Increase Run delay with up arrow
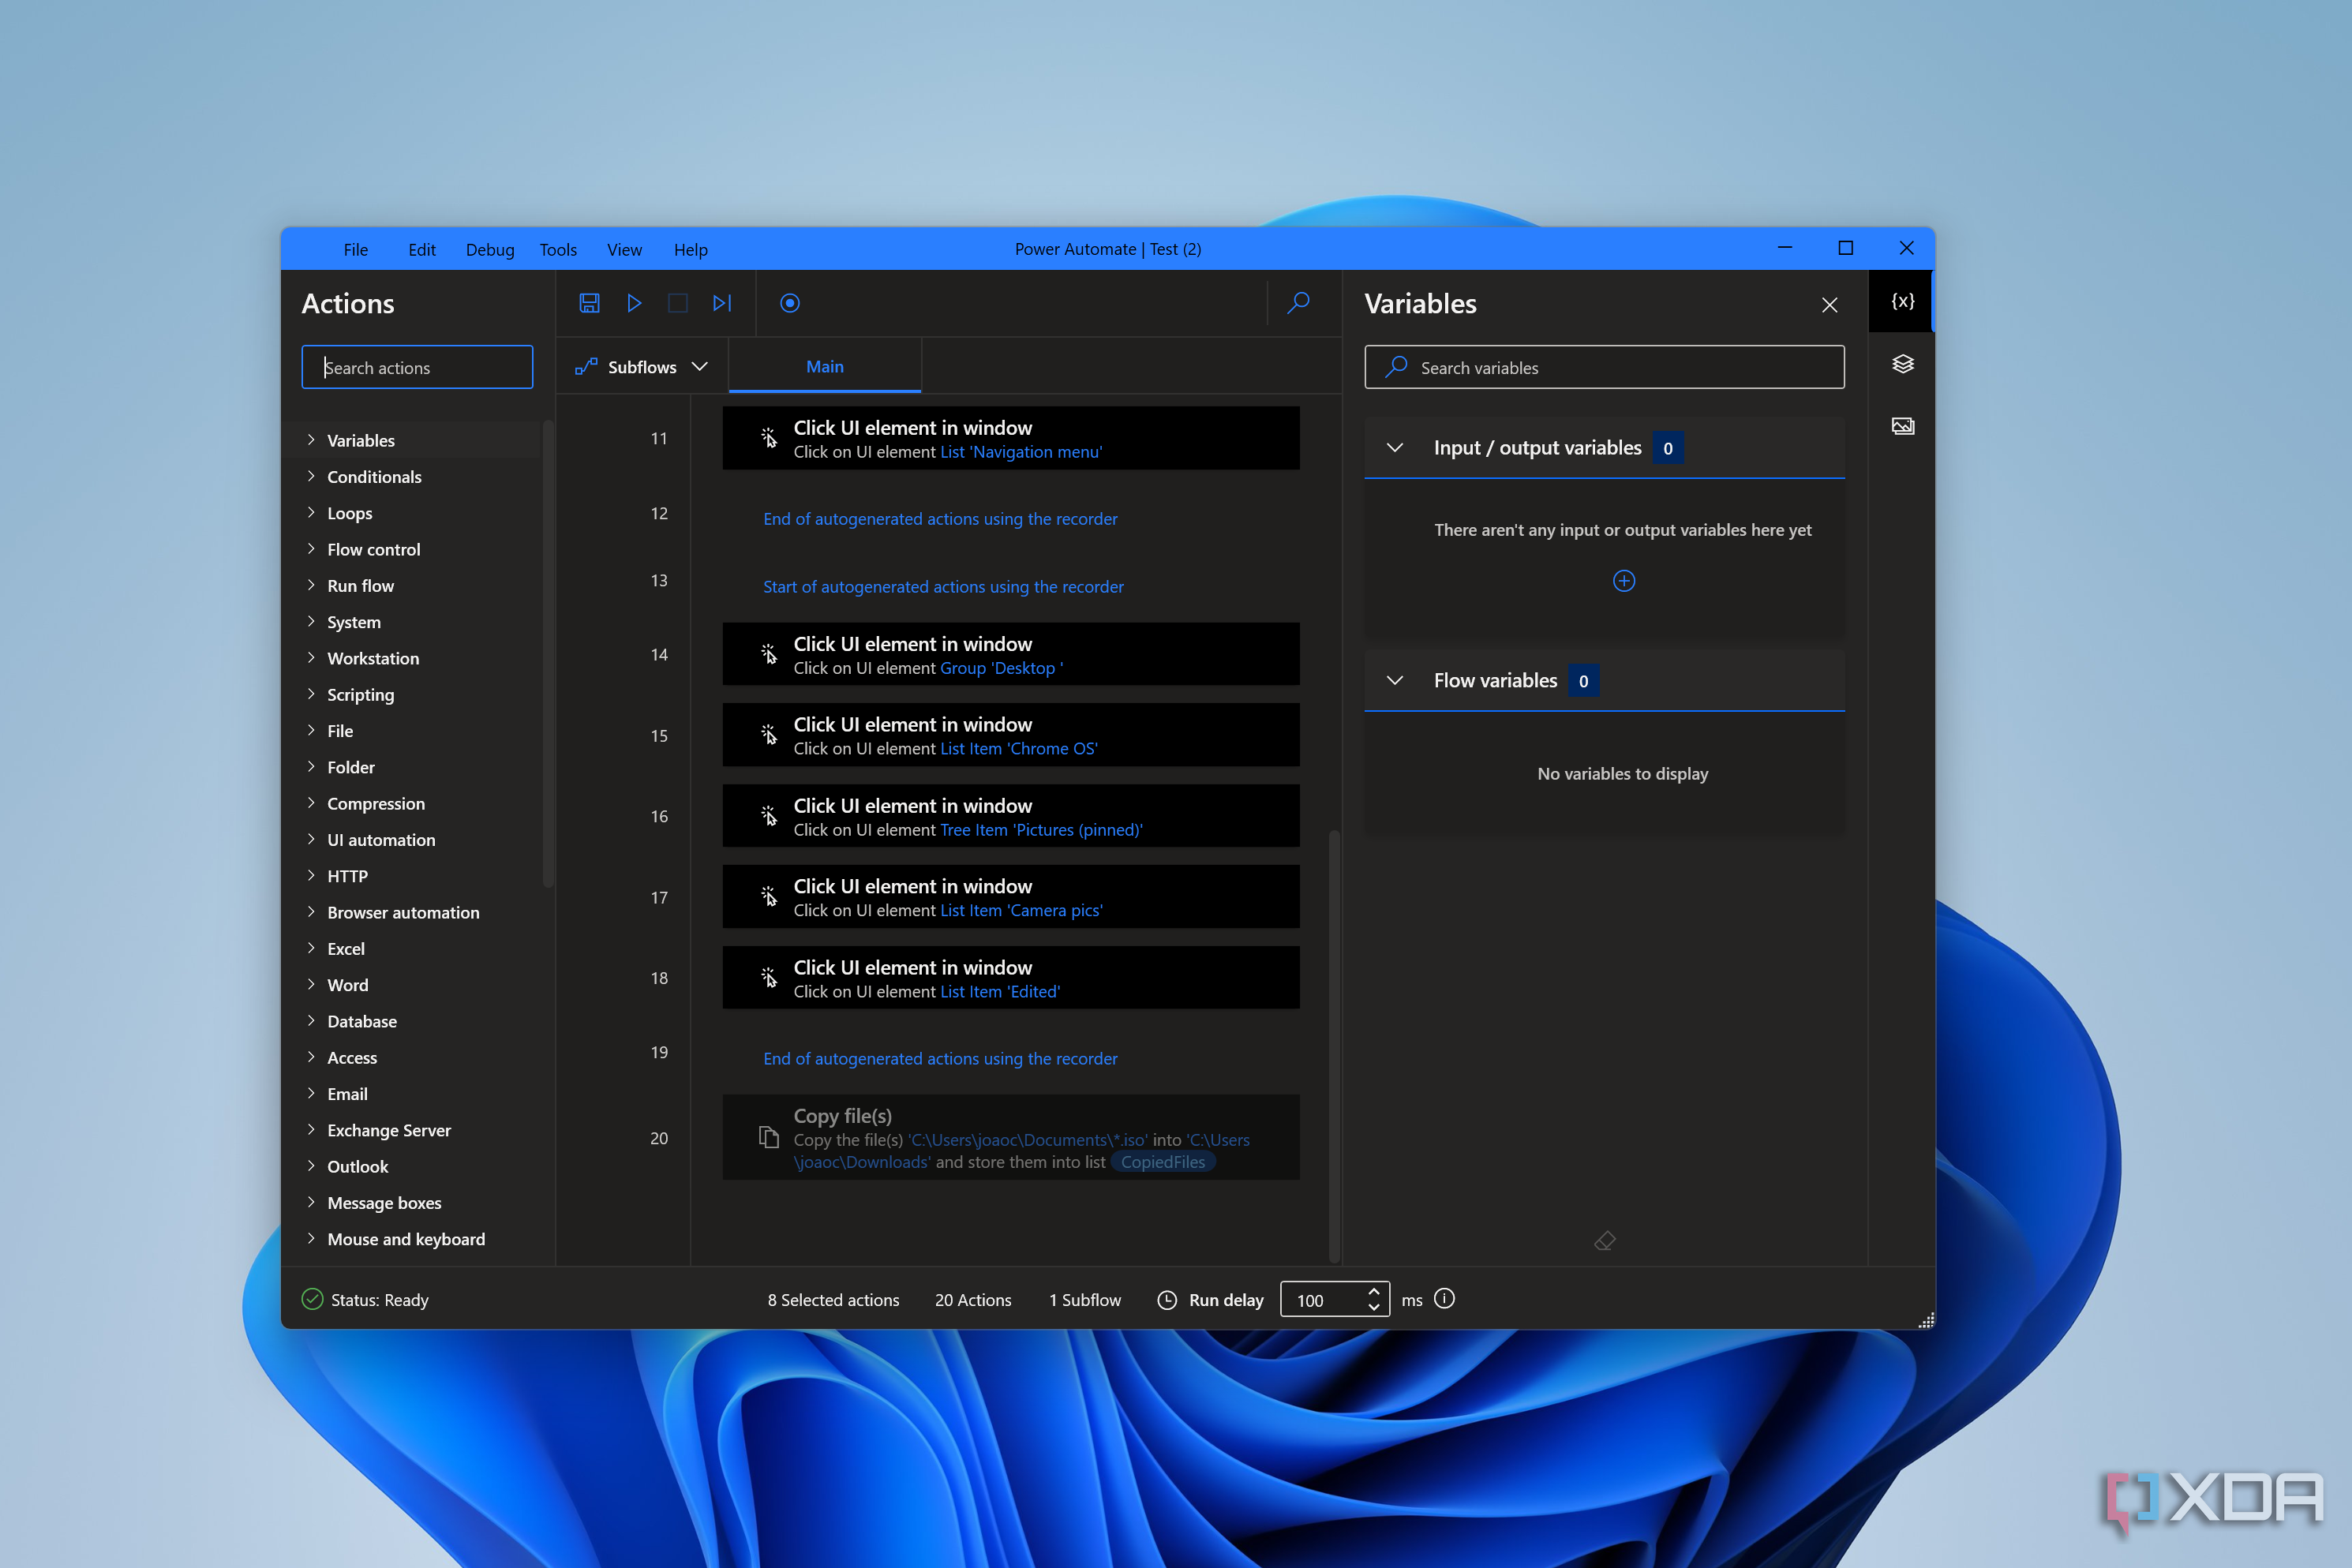 pos(1373,1291)
